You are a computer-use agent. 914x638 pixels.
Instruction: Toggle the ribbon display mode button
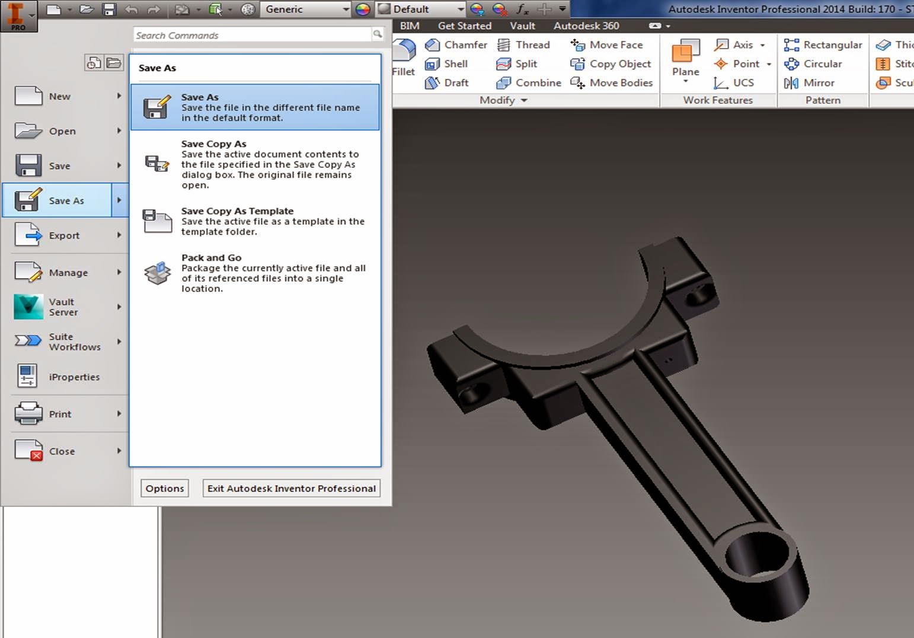[x=655, y=25]
